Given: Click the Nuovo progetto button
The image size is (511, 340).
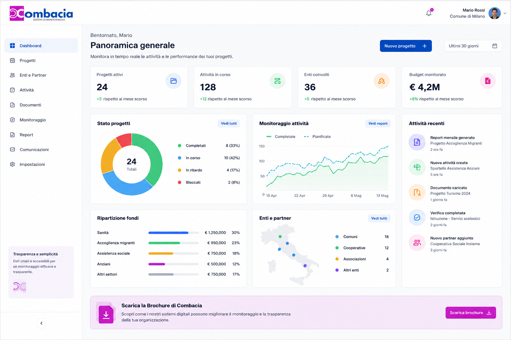Looking at the screenshot, I should [x=406, y=46].
